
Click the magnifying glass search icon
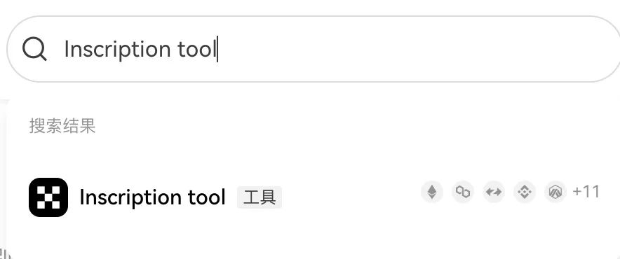pyautogui.click(x=35, y=50)
